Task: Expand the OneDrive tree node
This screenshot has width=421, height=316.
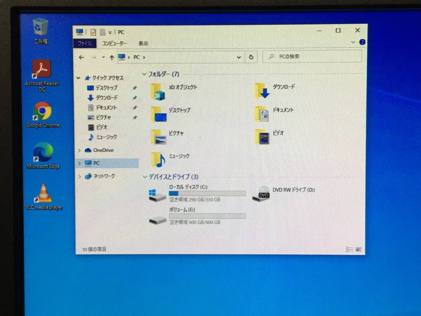Action: tap(79, 150)
